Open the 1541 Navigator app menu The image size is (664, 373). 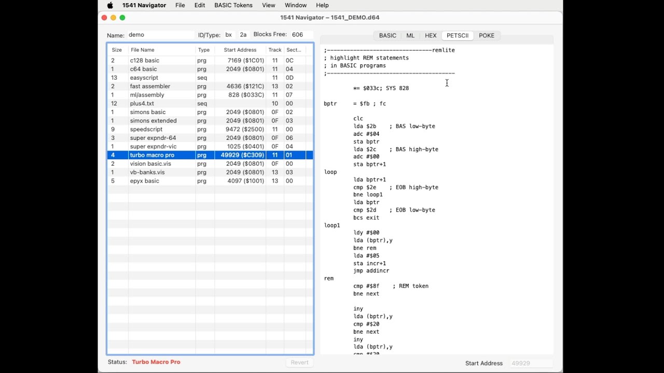pos(144,5)
